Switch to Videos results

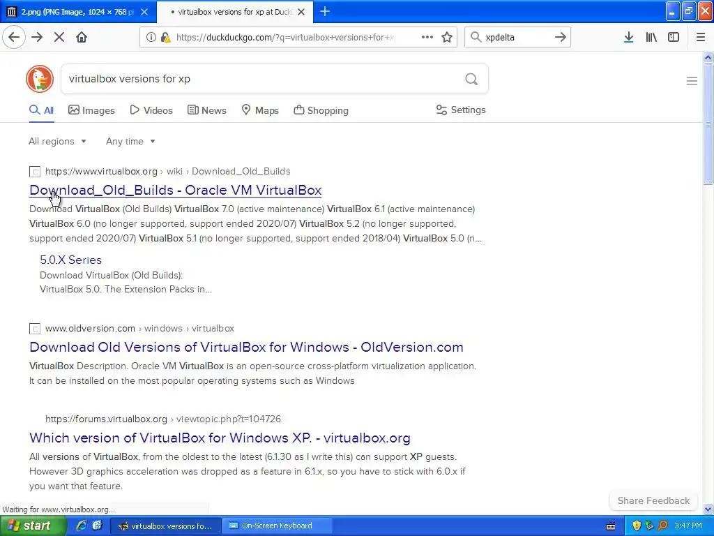click(x=151, y=110)
